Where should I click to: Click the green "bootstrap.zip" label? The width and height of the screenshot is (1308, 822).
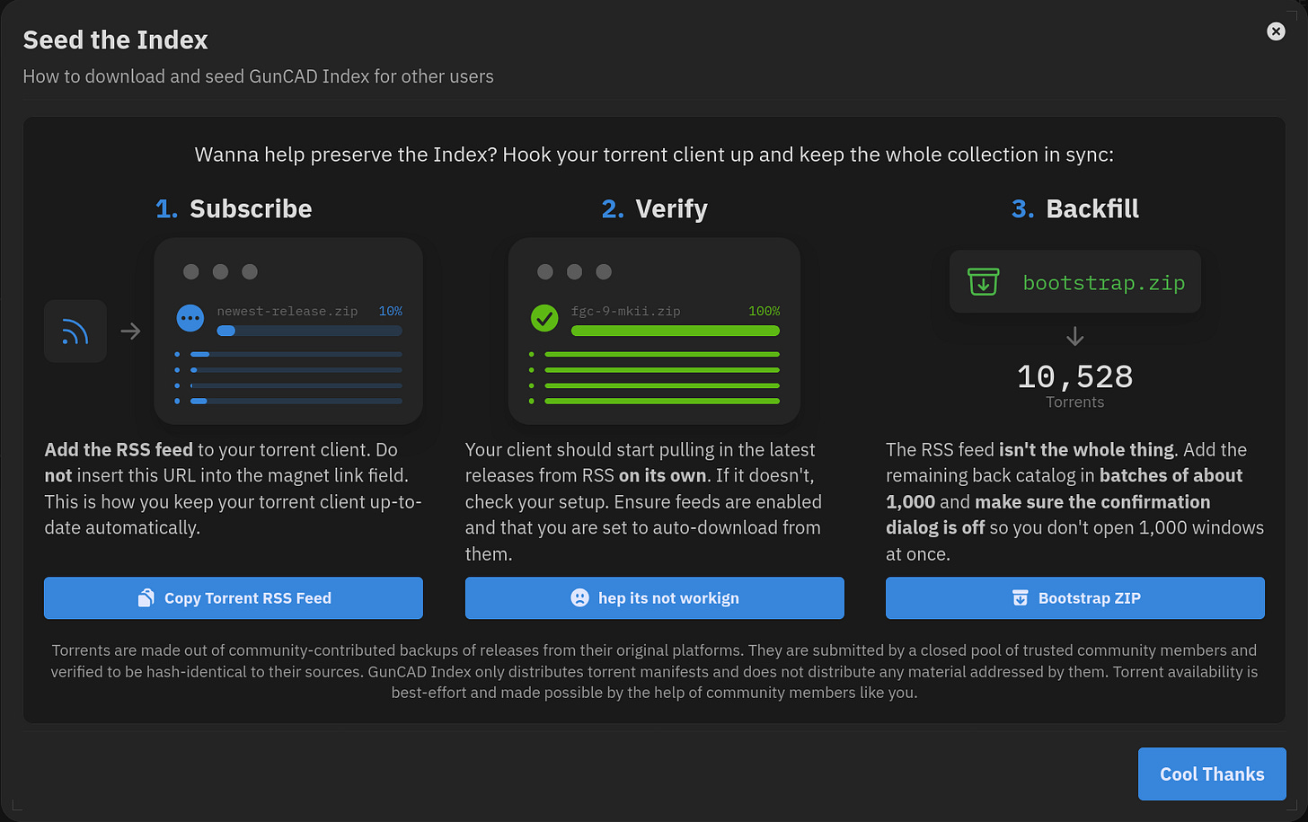[1104, 283]
